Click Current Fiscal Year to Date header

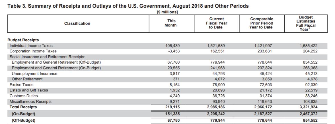216,23
